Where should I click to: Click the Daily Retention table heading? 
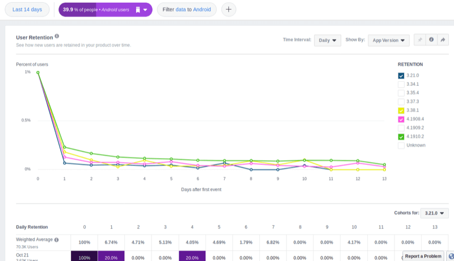pyautogui.click(x=32, y=227)
